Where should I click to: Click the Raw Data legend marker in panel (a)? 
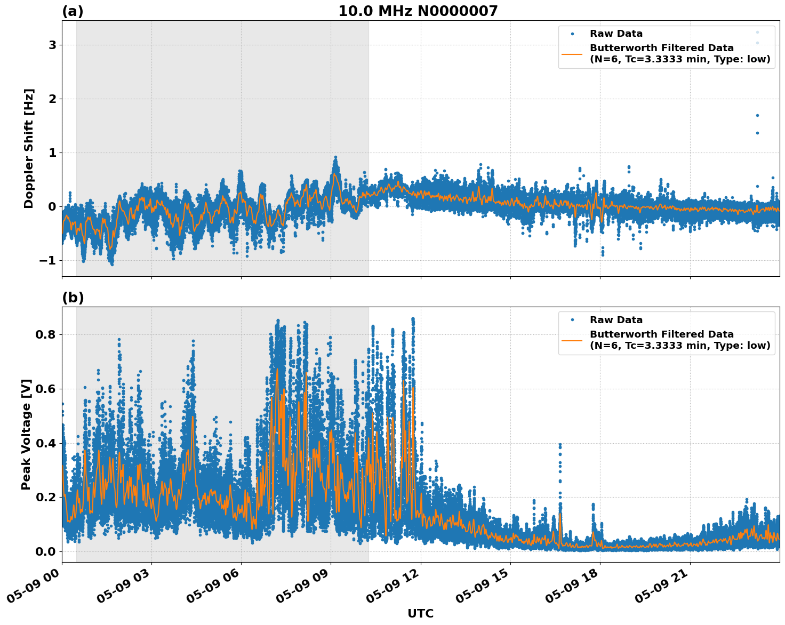tap(572, 33)
